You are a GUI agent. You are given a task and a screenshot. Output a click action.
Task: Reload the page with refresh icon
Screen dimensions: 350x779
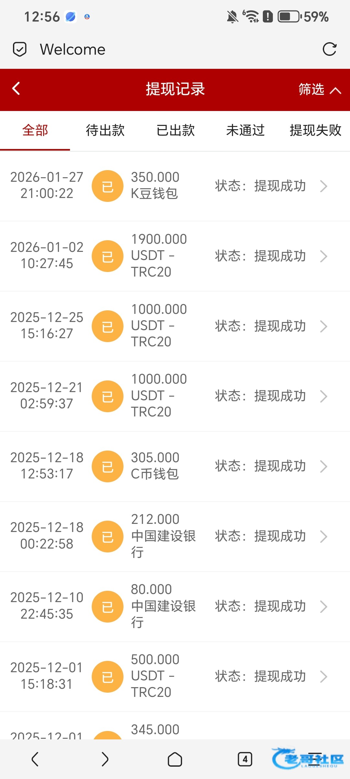click(x=330, y=49)
